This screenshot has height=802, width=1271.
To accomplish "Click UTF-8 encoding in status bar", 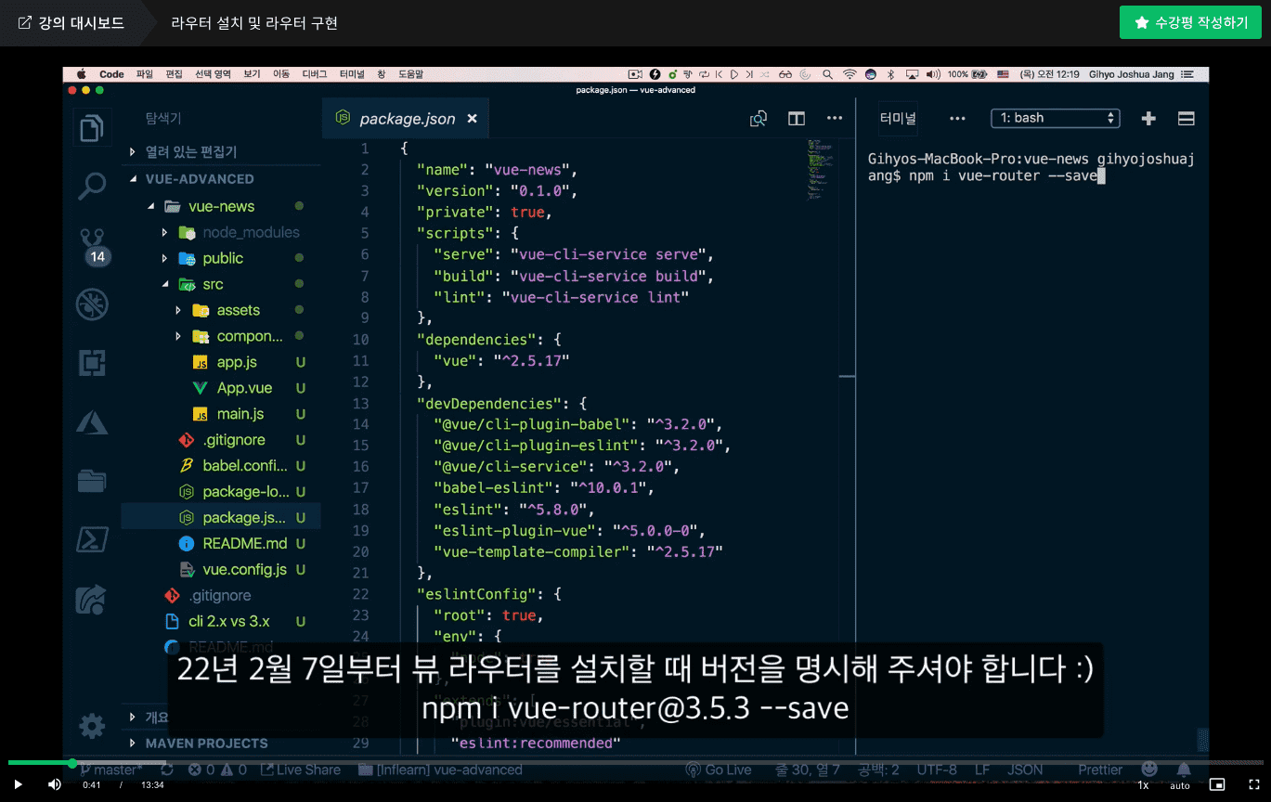I will pos(937,770).
